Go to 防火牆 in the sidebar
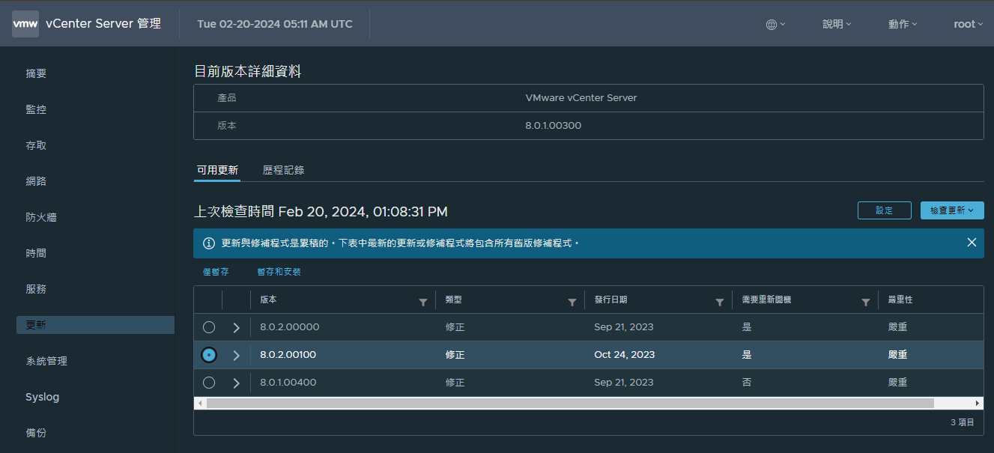 pyautogui.click(x=41, y=217)
